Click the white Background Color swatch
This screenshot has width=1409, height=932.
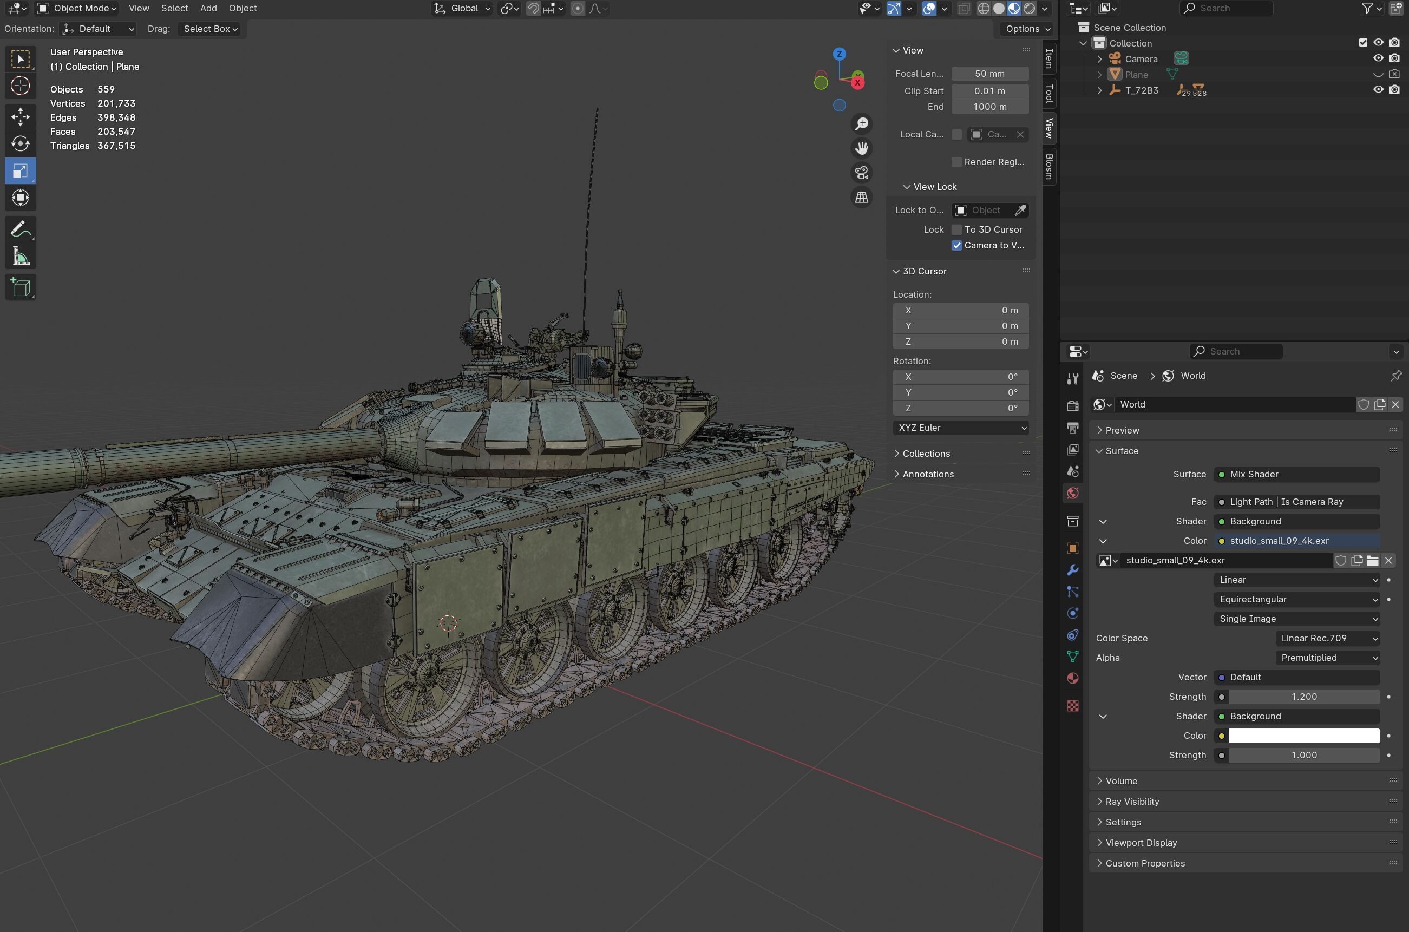point(1305,736)
